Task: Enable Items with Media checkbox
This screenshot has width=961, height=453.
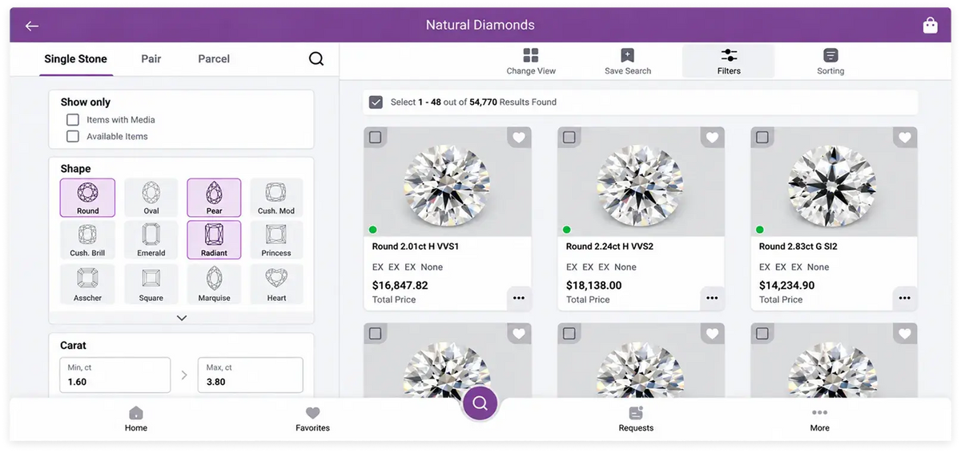Action: (73, 120)
